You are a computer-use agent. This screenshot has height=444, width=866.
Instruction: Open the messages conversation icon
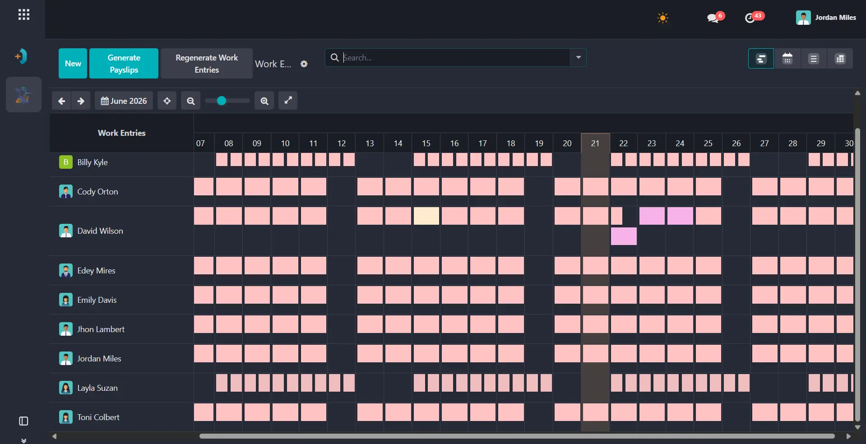pyautogui.click(x=713, y=18)
